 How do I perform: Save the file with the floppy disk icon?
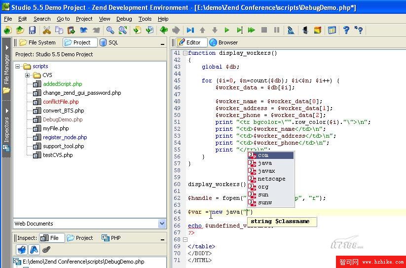32,30
